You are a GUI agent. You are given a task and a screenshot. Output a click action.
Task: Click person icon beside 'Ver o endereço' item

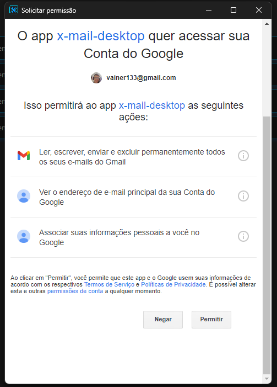tap(24, 196)
